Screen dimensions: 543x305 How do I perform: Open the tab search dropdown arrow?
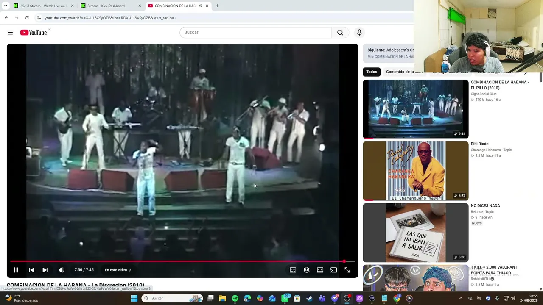point(6,6)
